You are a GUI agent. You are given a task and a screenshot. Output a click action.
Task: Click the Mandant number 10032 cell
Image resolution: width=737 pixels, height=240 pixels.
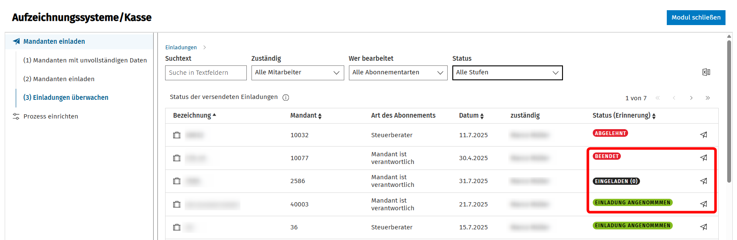[299, 135]
